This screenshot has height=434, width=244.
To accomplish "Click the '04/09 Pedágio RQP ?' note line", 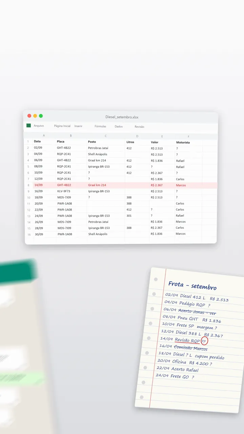I will (187, 304).
